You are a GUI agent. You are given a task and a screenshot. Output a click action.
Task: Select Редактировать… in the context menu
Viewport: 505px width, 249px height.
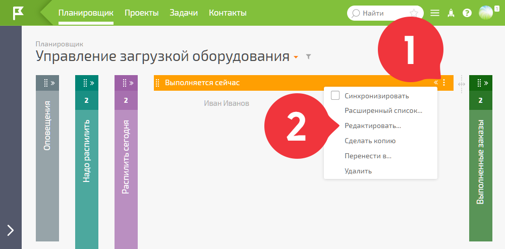pyautogui.click(x=373, y=126)
